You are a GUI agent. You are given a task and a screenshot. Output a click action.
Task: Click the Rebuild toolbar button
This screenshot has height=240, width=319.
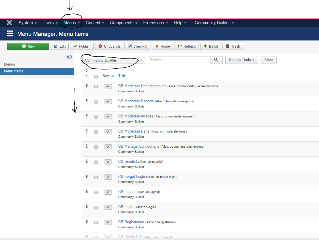point(187,46)
